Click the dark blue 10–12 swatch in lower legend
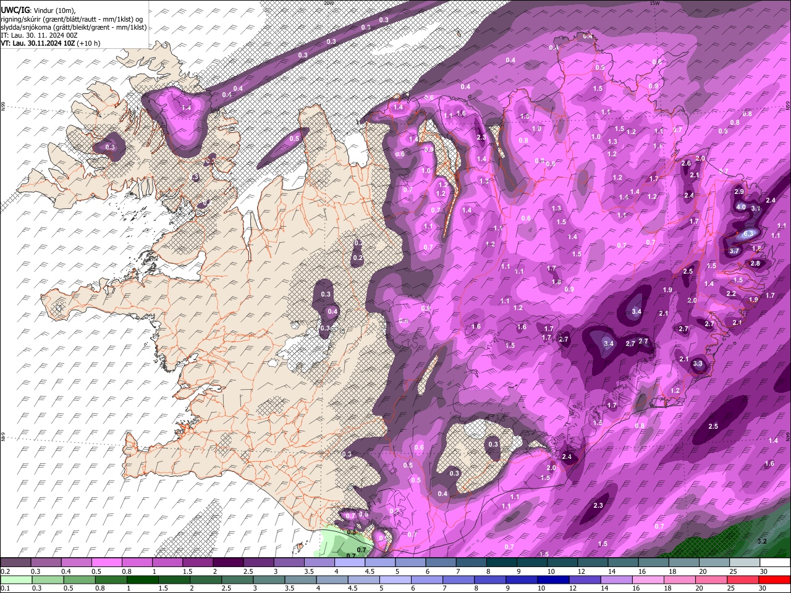The image size is (791, 593). [x=552, y=580]
